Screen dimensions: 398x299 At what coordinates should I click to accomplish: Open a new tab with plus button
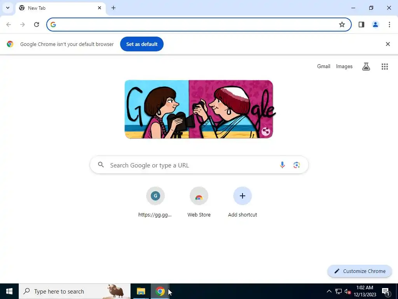(x=113, y=8)
